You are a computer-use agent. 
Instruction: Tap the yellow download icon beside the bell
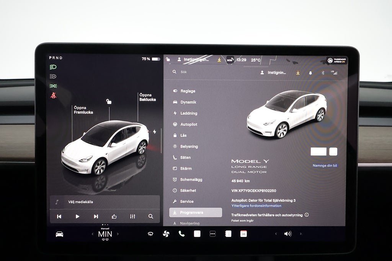click(298, 73)
